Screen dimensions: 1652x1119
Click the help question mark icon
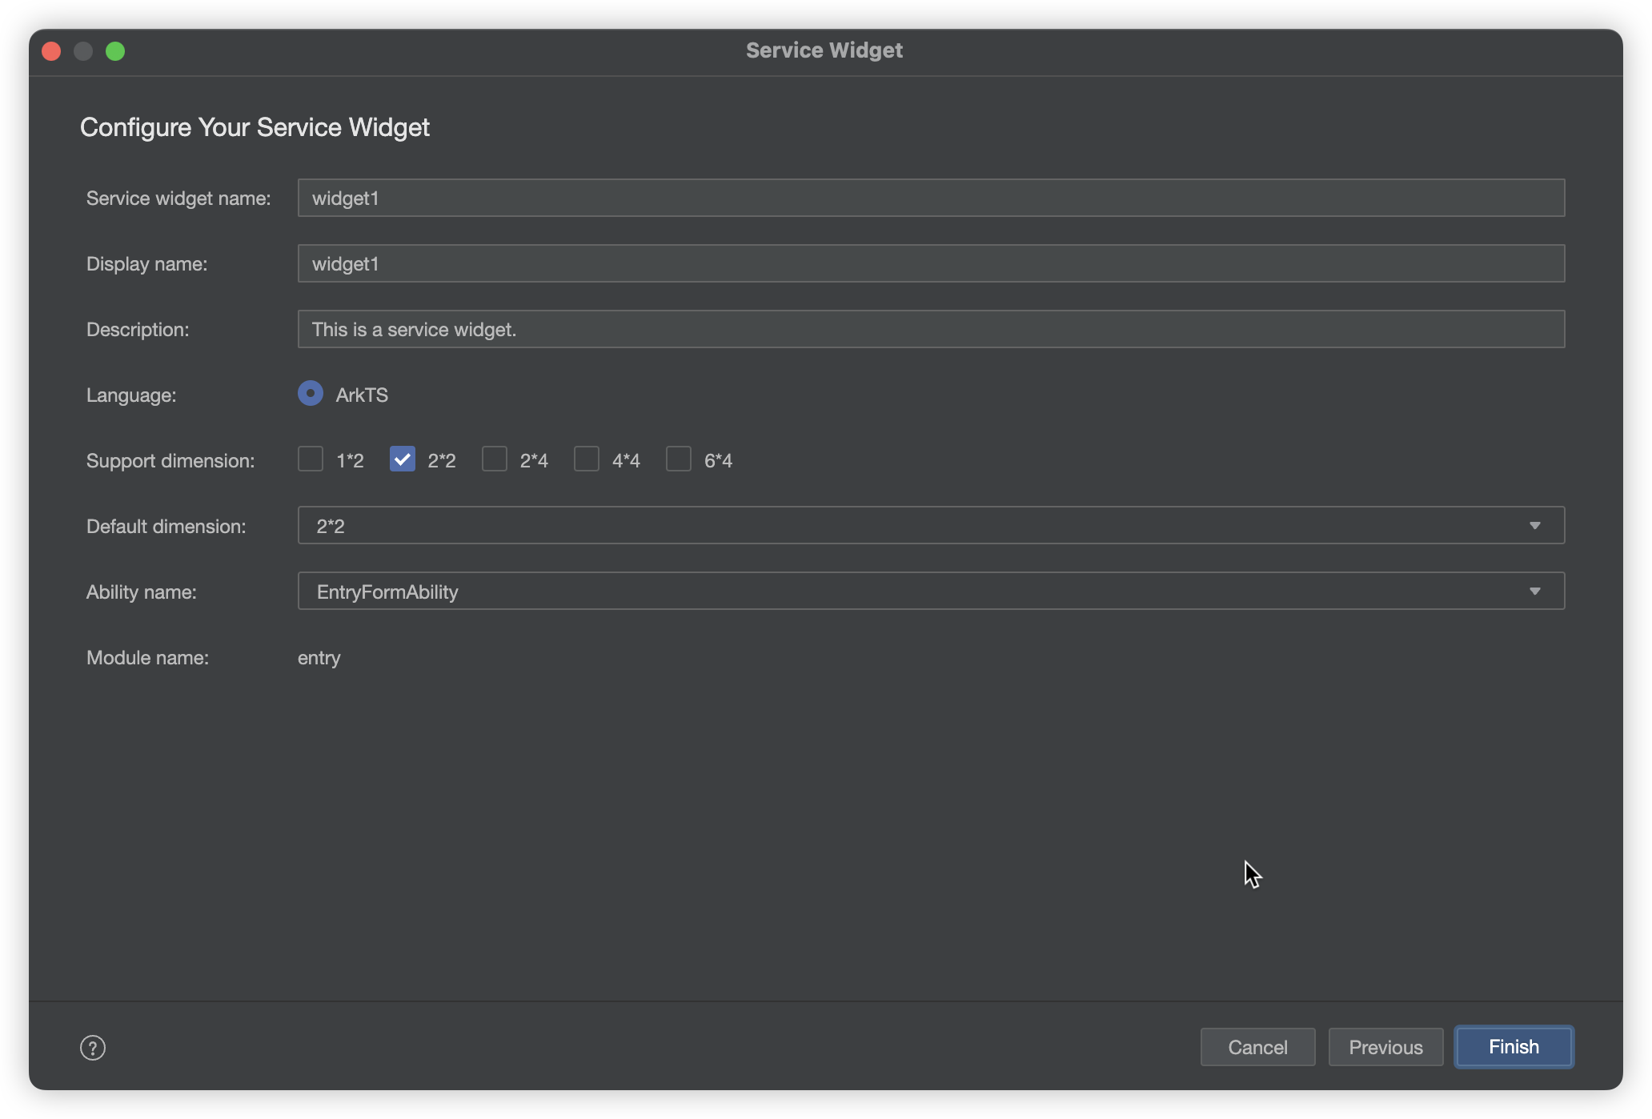pos(93,1047)
